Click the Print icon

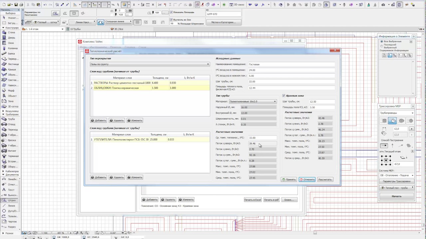click(x=21, y=5)
